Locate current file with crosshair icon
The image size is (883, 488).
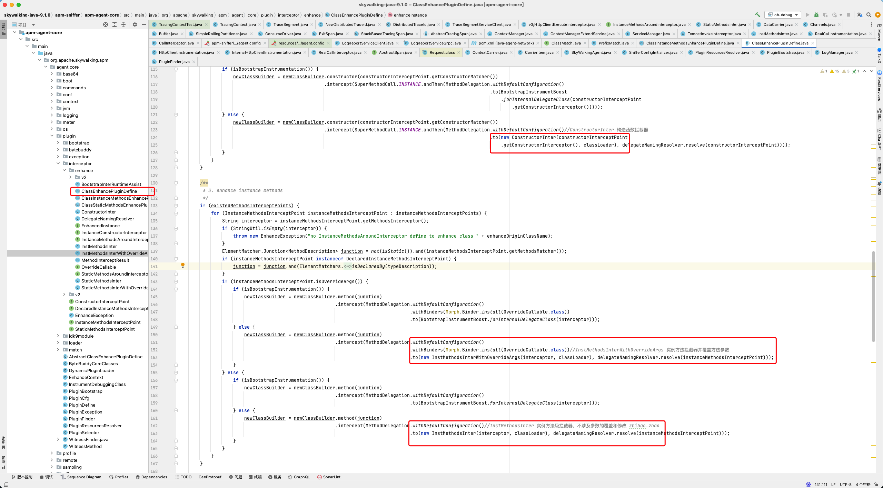(106, 24)
